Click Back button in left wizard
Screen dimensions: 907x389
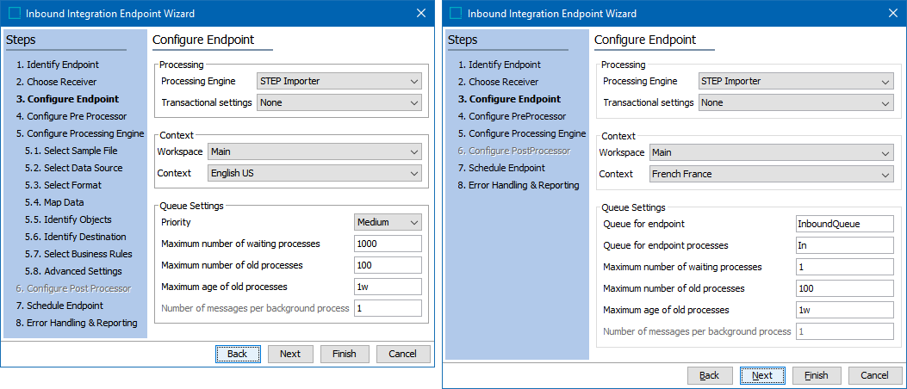238,354
